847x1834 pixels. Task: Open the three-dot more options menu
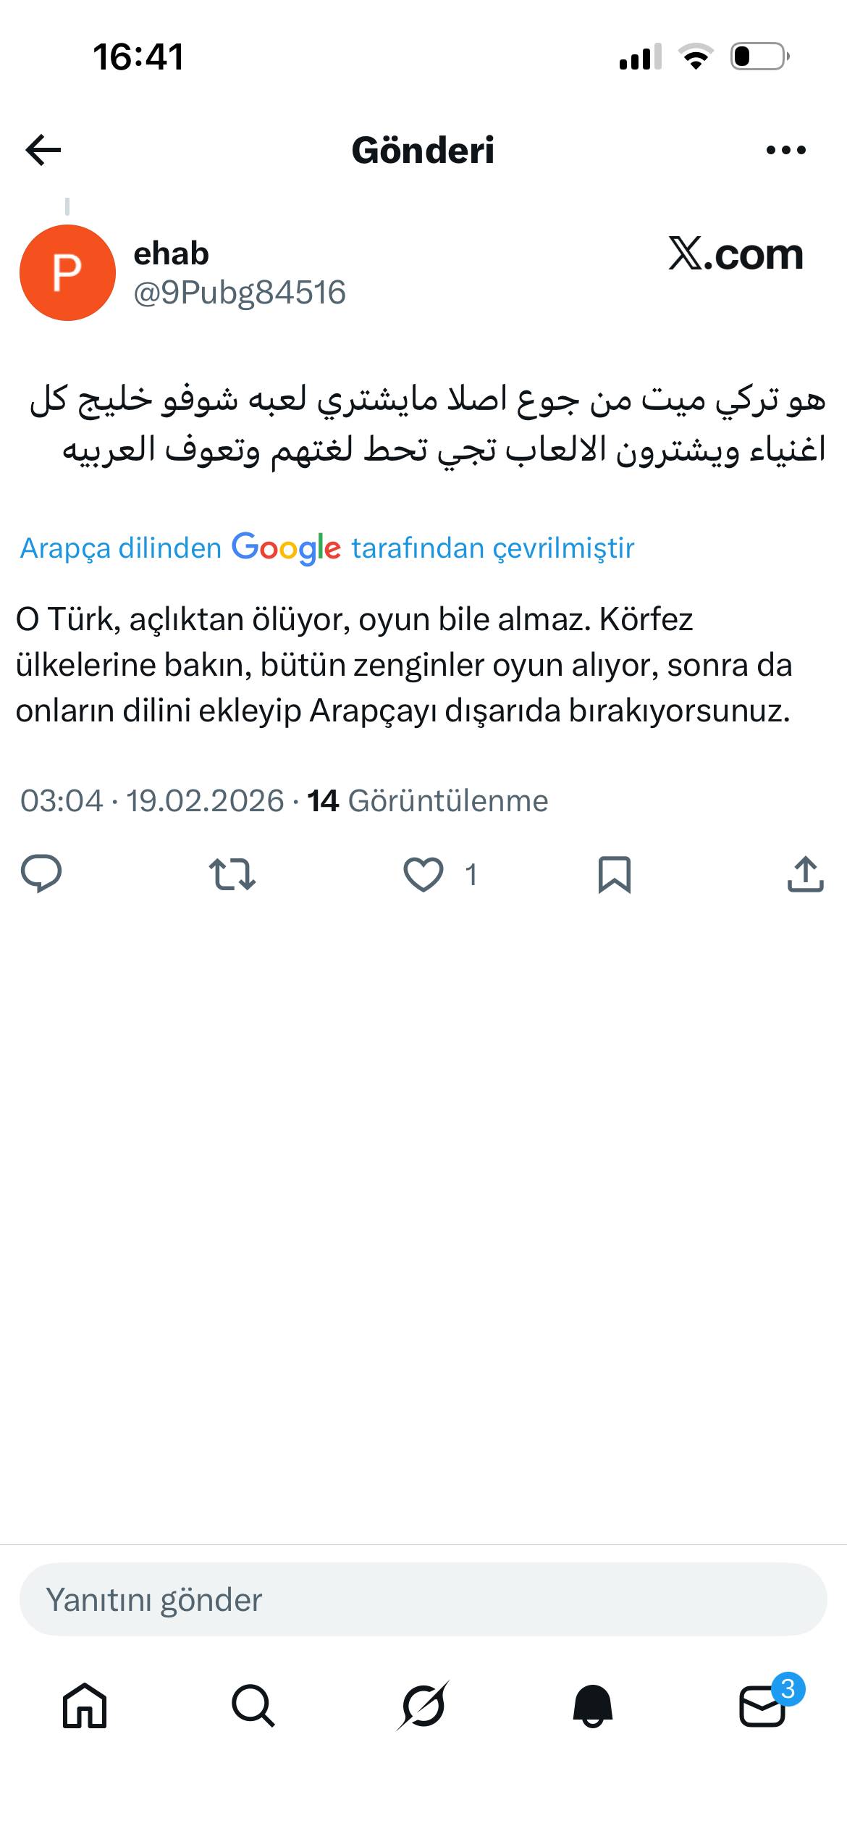(785, 150)
